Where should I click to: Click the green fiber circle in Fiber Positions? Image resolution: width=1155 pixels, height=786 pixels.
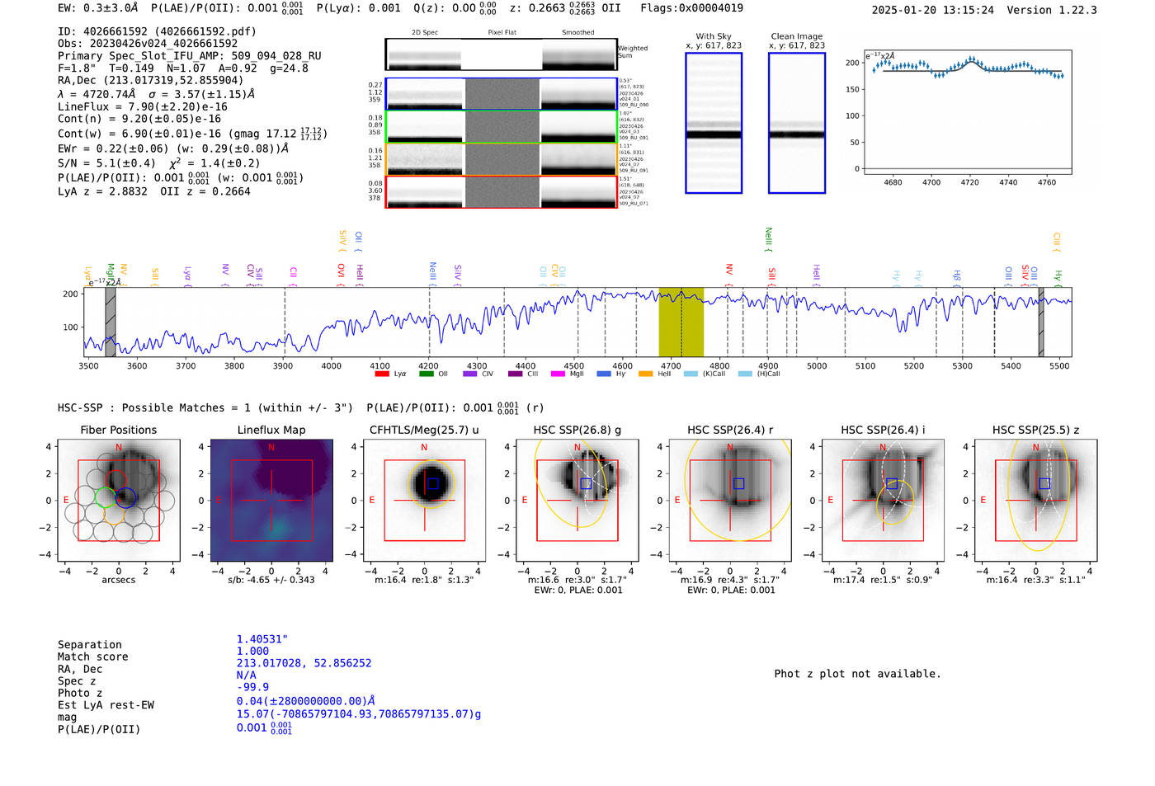point(105,497)
